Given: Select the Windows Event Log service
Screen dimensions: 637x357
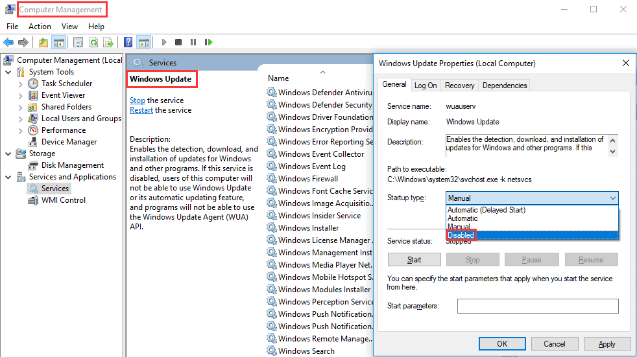Looking at the screenshot, I should coord(311,167).
